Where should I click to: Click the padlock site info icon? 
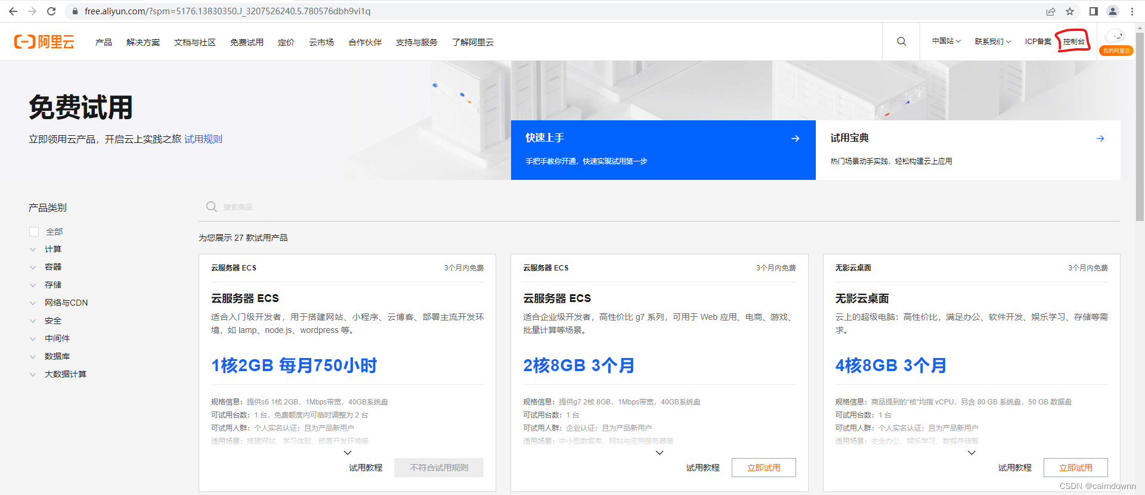[75, 11]
